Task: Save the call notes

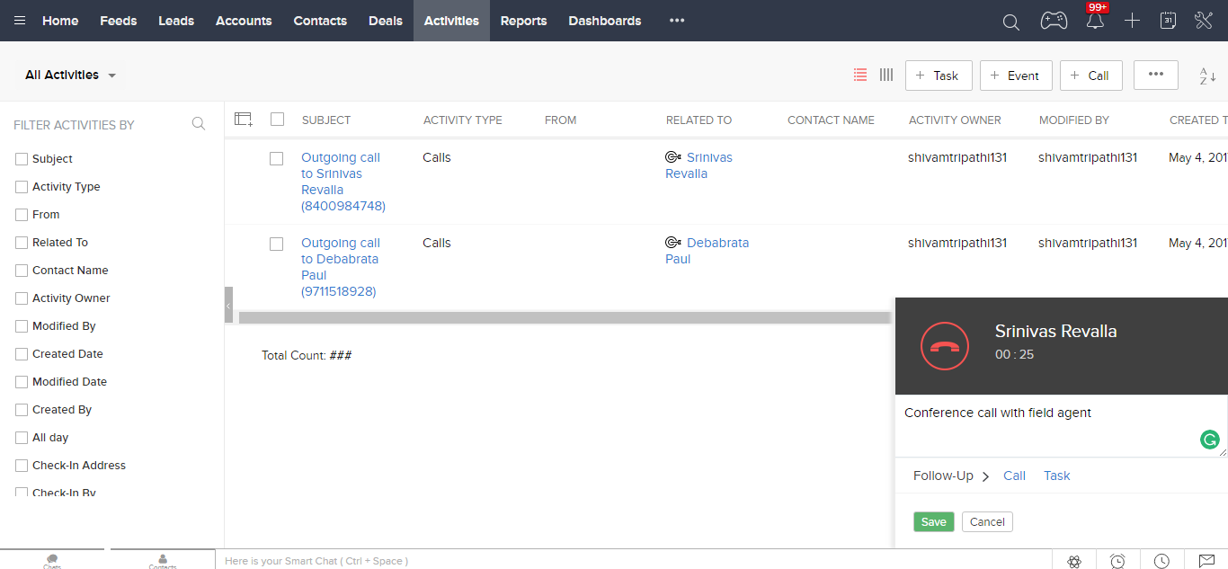Action: pos(934,522)
